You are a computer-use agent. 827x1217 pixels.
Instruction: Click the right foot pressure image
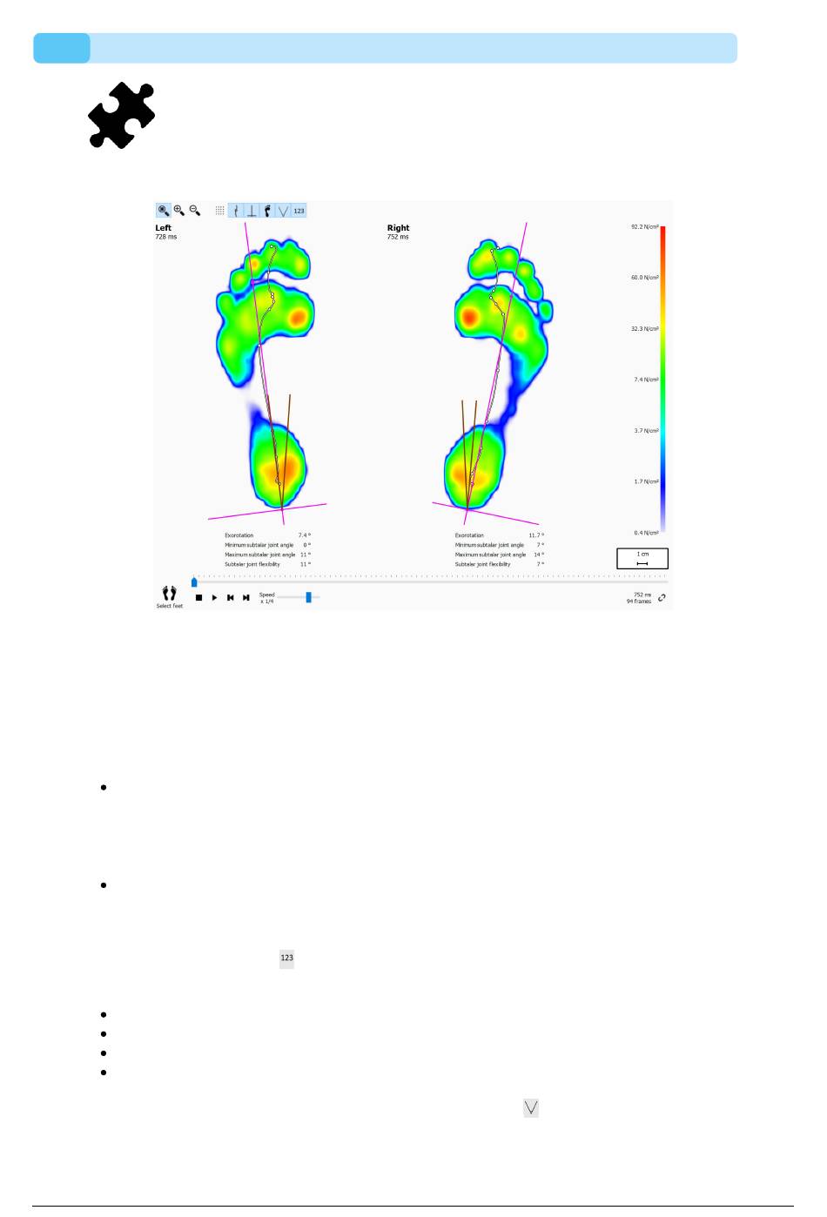tap(501, 376)
